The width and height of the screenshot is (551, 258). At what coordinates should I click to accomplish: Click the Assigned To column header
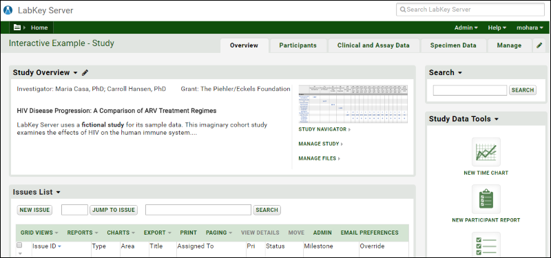196,246
